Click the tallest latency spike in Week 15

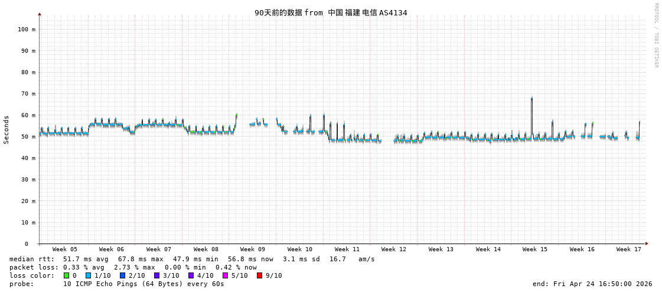531,99
